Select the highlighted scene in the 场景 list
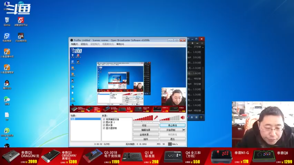Image resolution: width=294 pixels, height=165 pixels. tap(86, 119)
